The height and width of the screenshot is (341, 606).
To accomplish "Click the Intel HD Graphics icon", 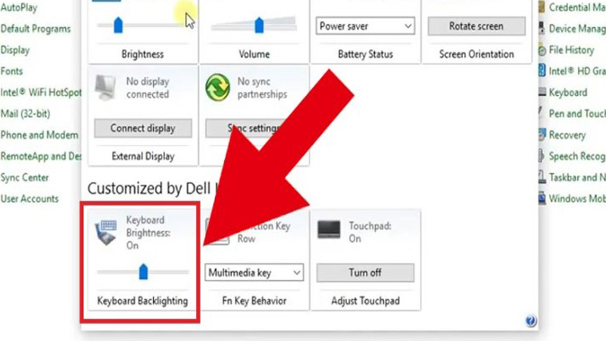I will click(542, 71).
